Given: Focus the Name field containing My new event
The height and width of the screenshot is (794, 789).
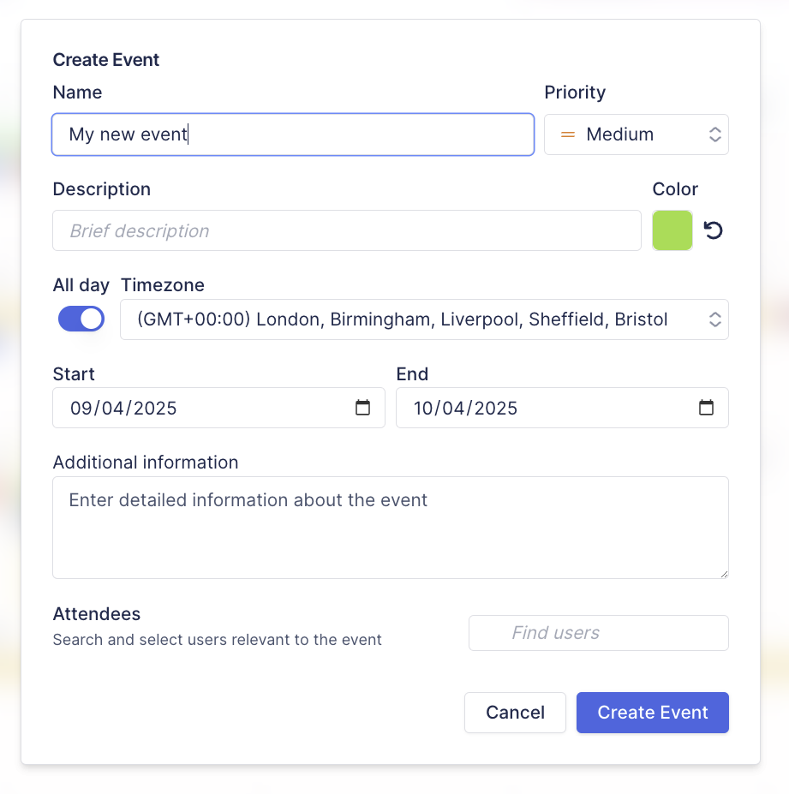Looking at the screenshot, I should click(x=293, y=134).
